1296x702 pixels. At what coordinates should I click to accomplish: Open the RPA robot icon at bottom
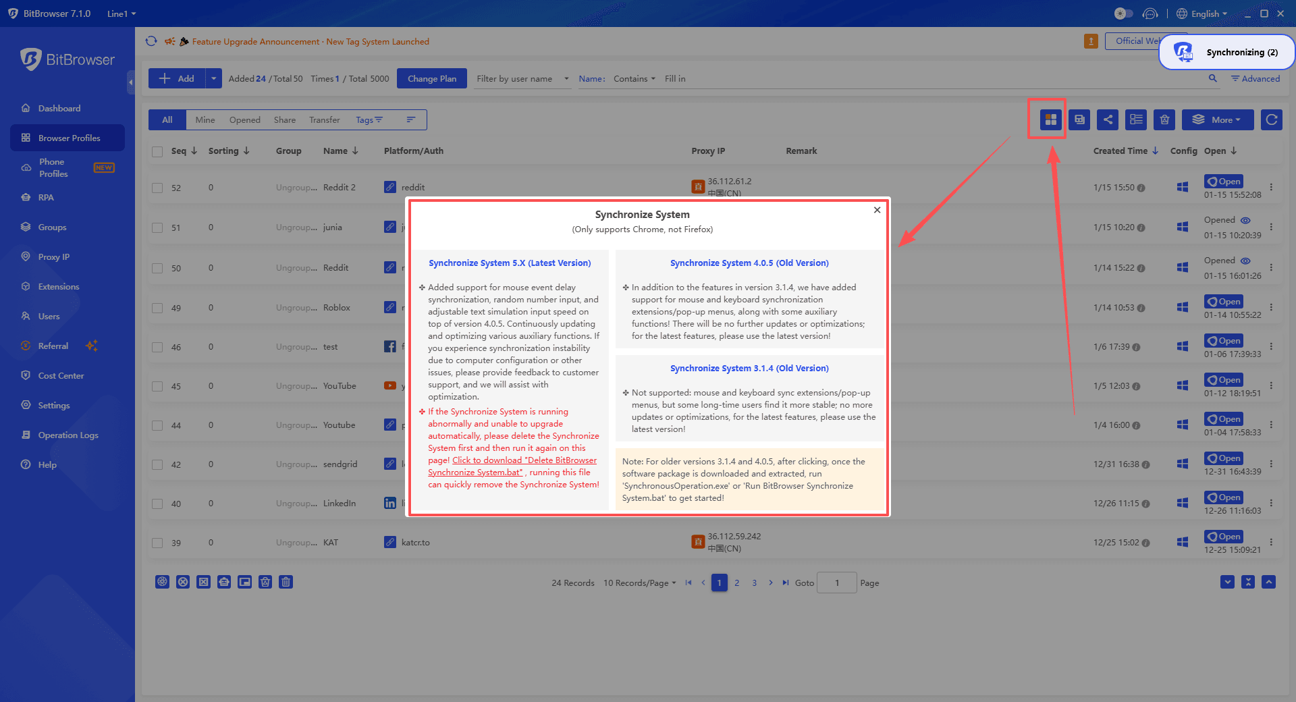pos(224,582)
